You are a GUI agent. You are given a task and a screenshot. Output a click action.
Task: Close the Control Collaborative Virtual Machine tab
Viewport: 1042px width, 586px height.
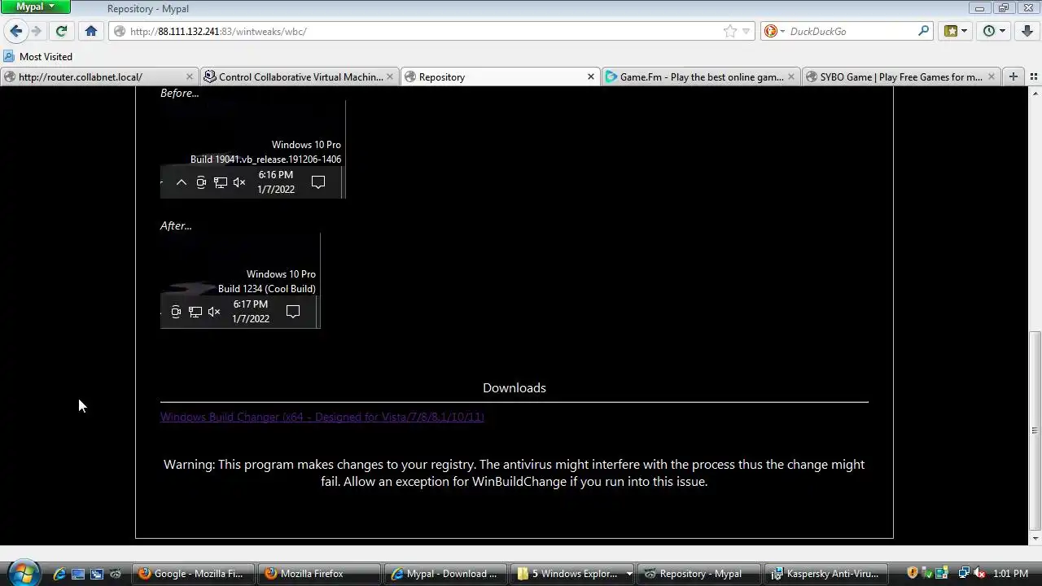click(390, 77)
